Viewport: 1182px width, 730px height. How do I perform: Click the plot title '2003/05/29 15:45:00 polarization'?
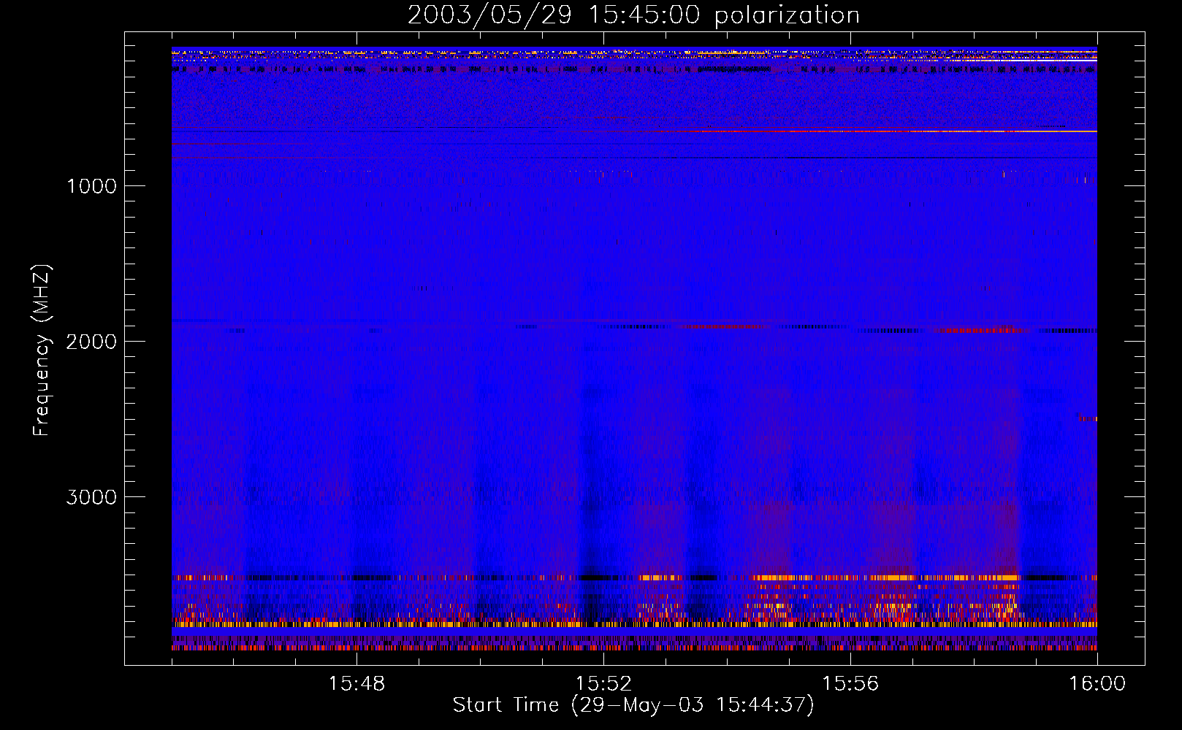(633, 15)
